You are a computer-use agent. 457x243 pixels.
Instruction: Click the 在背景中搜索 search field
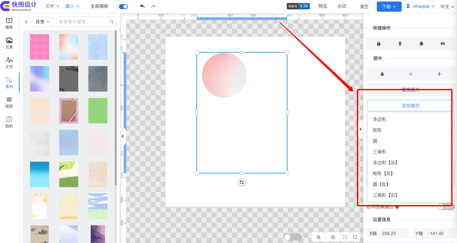pyautogui.click(x=86, y=22)
